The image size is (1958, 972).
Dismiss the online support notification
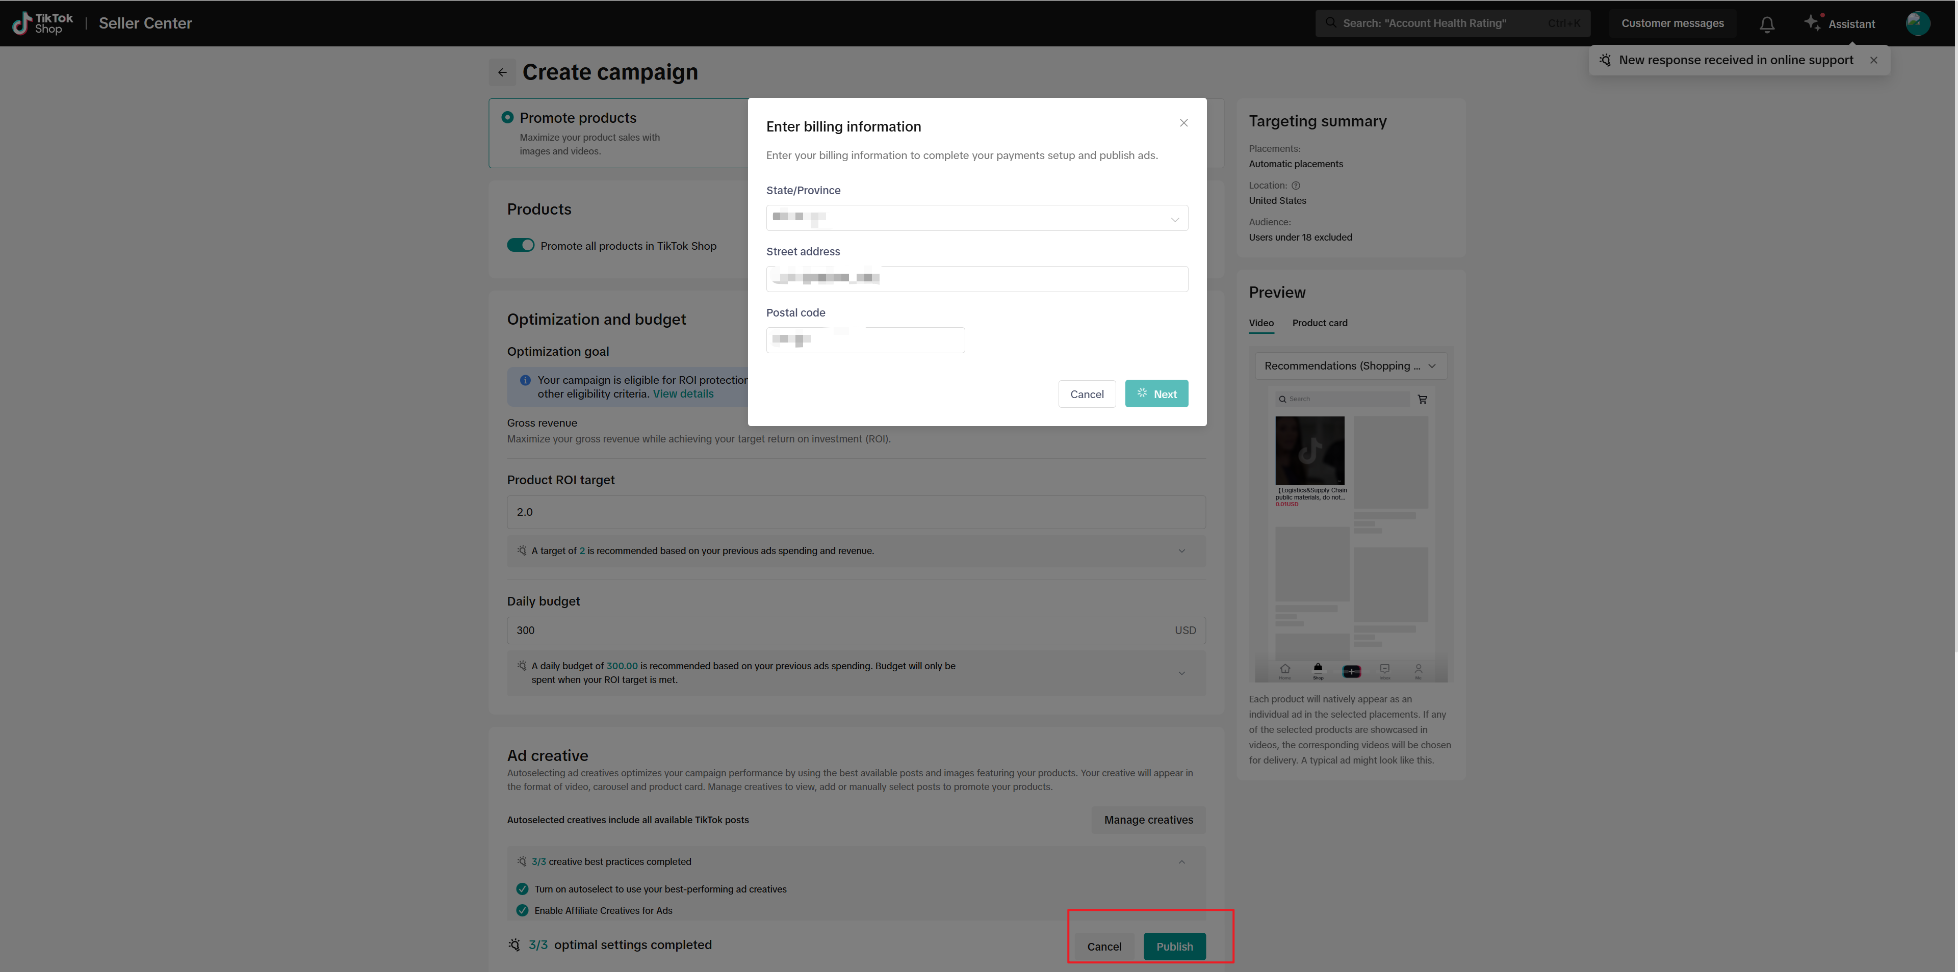coord(1874,60)
